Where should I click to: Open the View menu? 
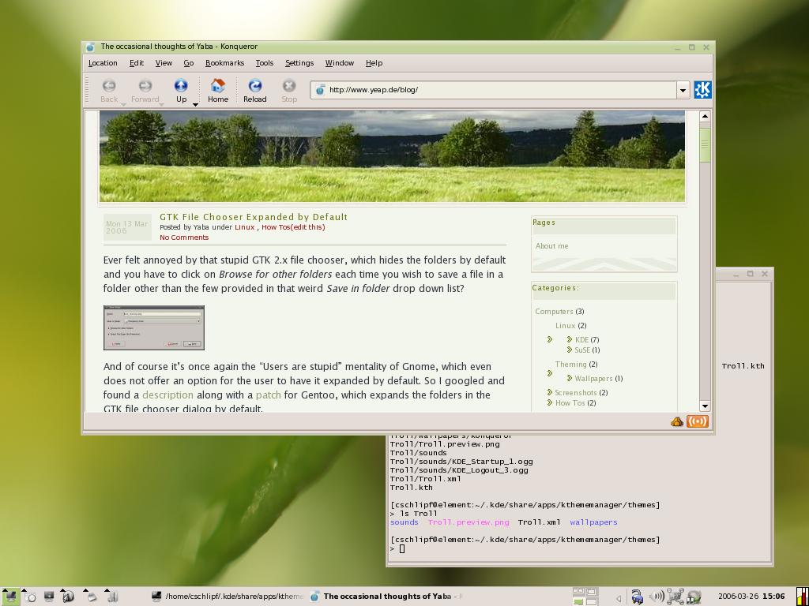point(164,63)
